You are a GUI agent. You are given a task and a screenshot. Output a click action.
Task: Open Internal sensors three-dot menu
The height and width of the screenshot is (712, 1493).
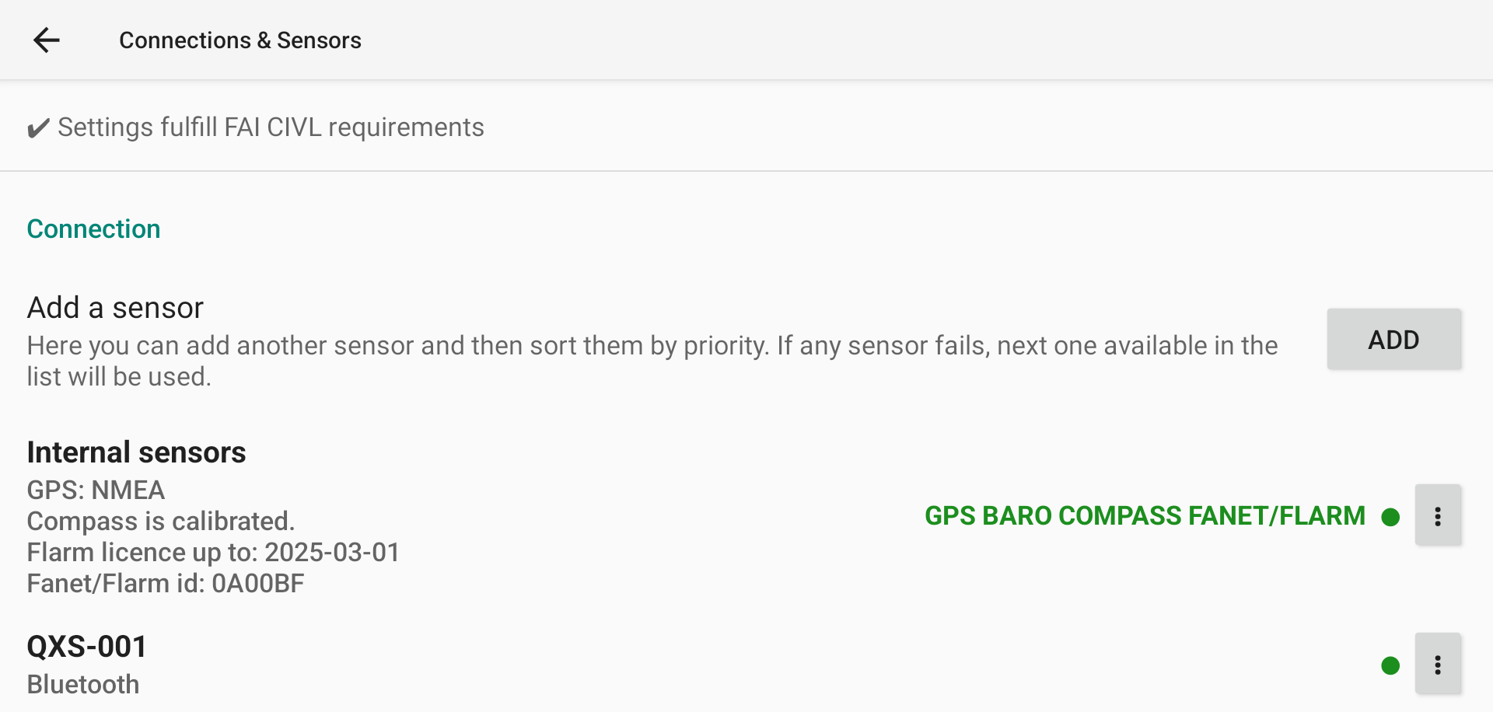1438,516
